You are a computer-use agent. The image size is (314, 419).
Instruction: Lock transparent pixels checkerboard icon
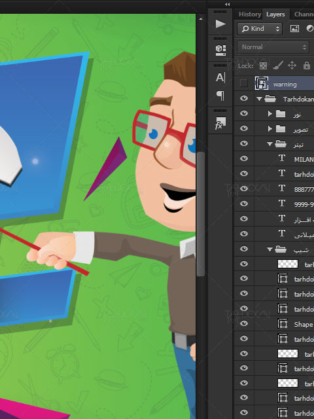pyautogui.click(x=263, y=65)
